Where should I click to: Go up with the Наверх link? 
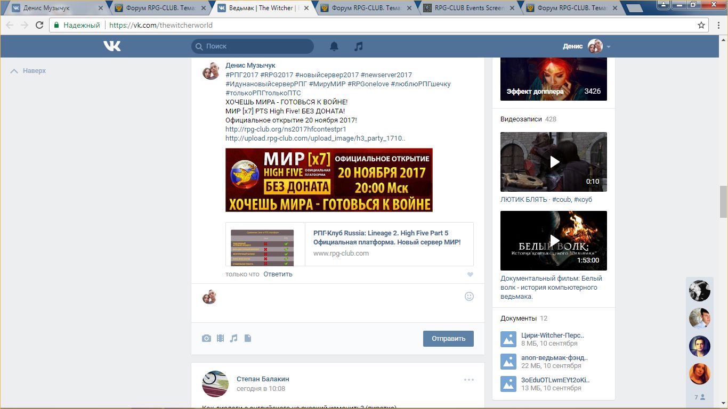point(28,71)
